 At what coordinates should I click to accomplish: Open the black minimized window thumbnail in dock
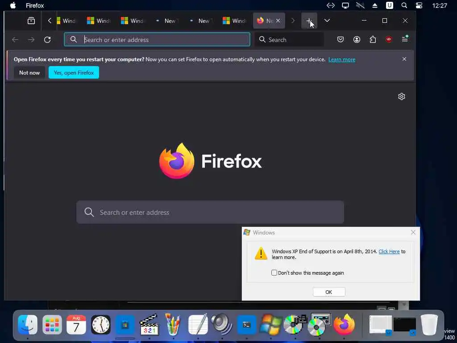pyautogui.click(x=405, y=326)
